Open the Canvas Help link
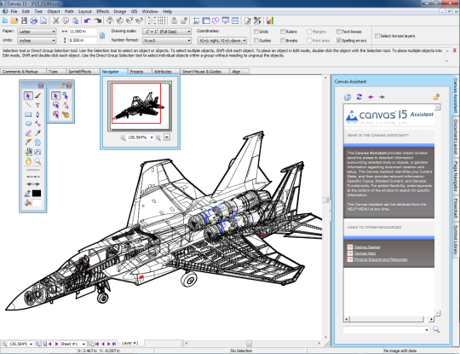 [x=365, y=253]
